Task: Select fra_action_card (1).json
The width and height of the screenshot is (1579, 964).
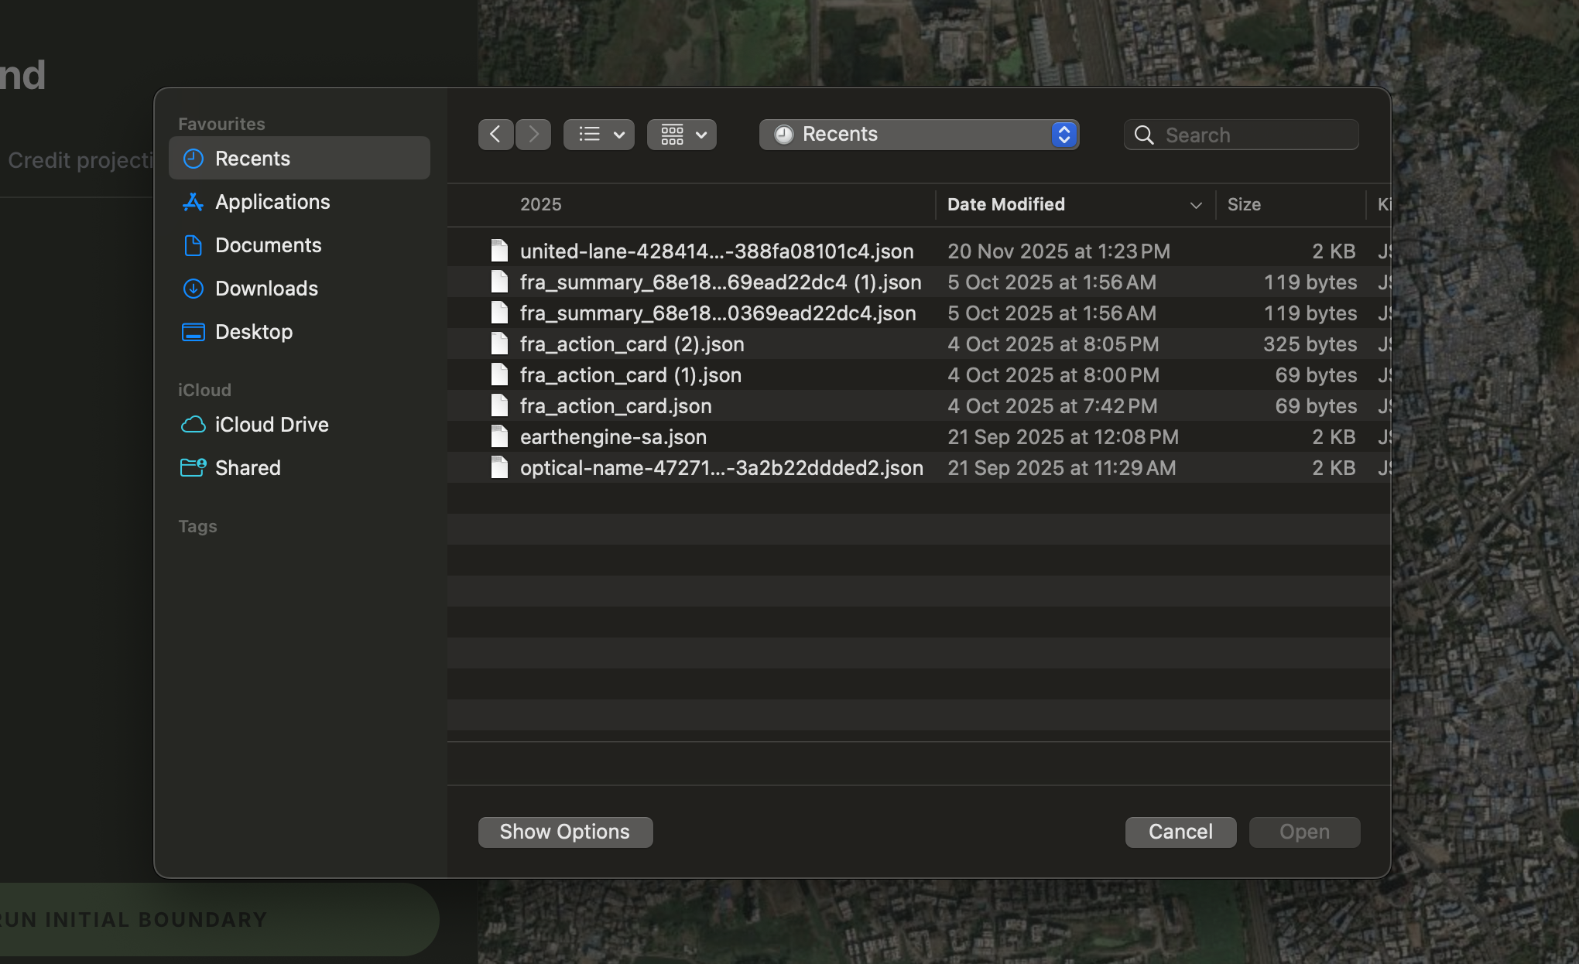Action: [919, 374]
